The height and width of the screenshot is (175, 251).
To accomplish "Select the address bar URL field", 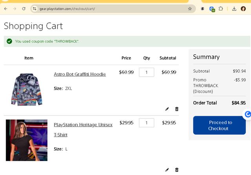I will [110, 9].
